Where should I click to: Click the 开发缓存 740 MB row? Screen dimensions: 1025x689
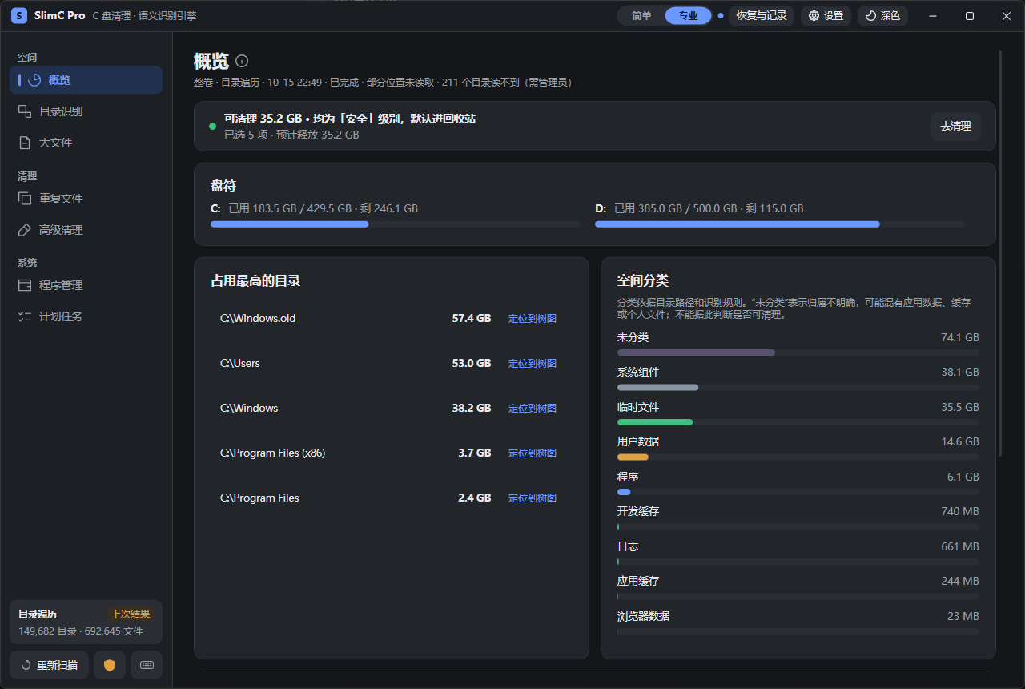pos(798,518)
